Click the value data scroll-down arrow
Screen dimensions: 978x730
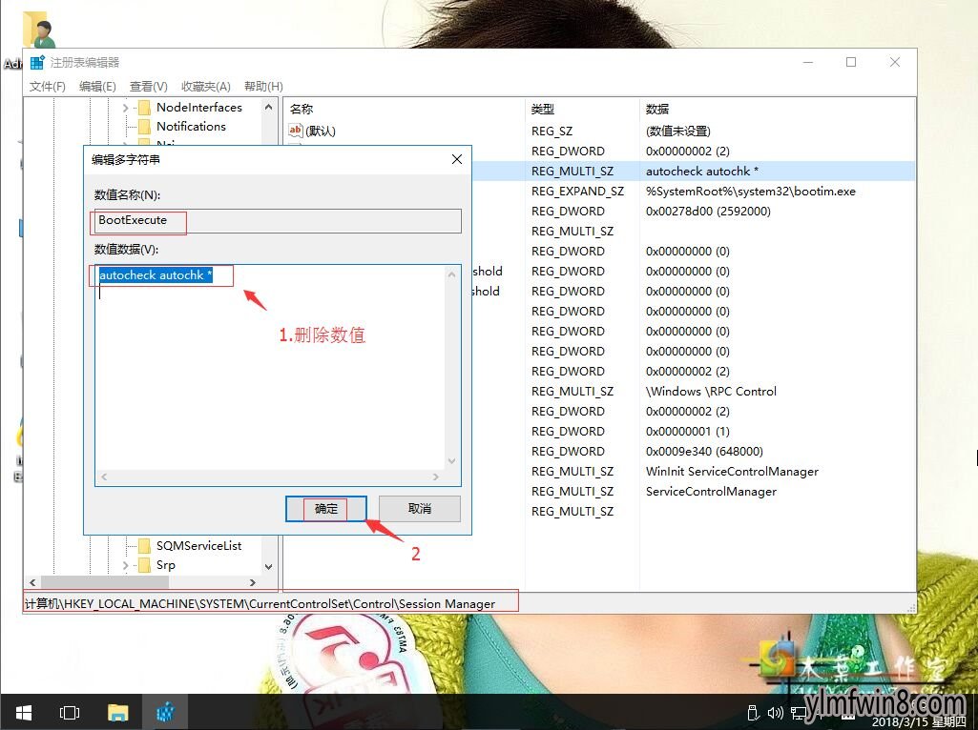pyautogui.click(x=452, y=461)
